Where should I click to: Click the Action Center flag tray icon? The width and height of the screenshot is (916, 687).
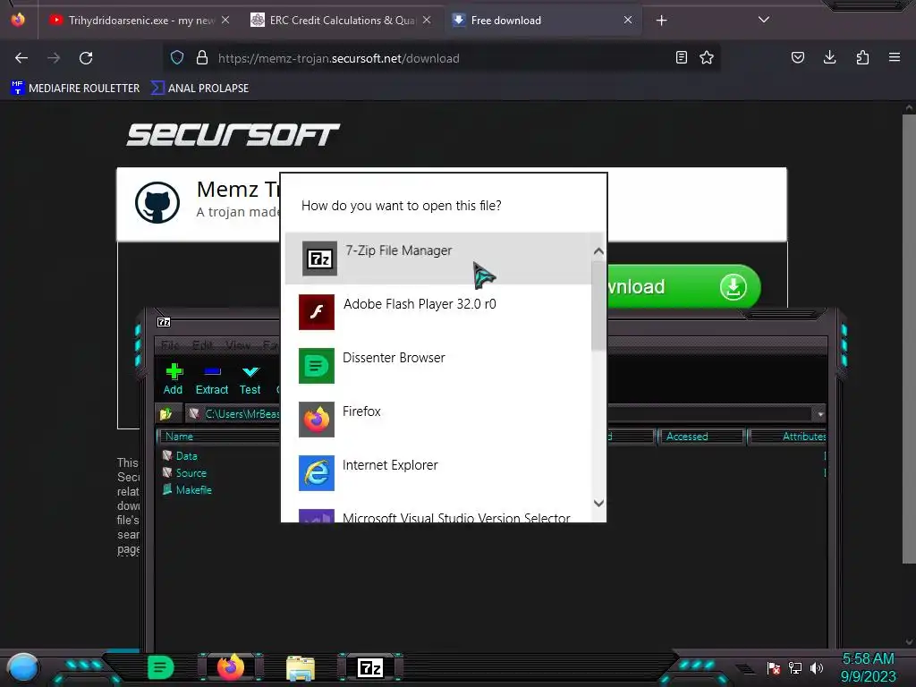[774, 668]
